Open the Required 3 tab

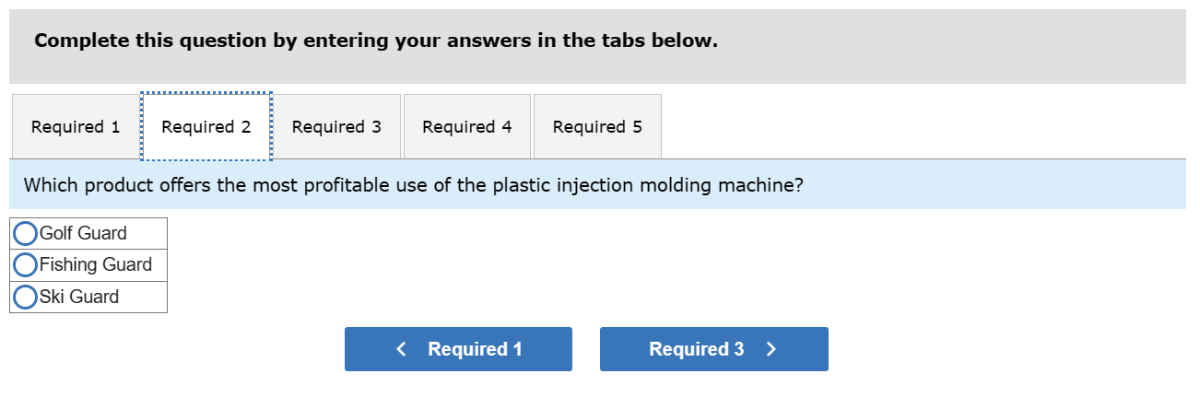coord(336,127)
